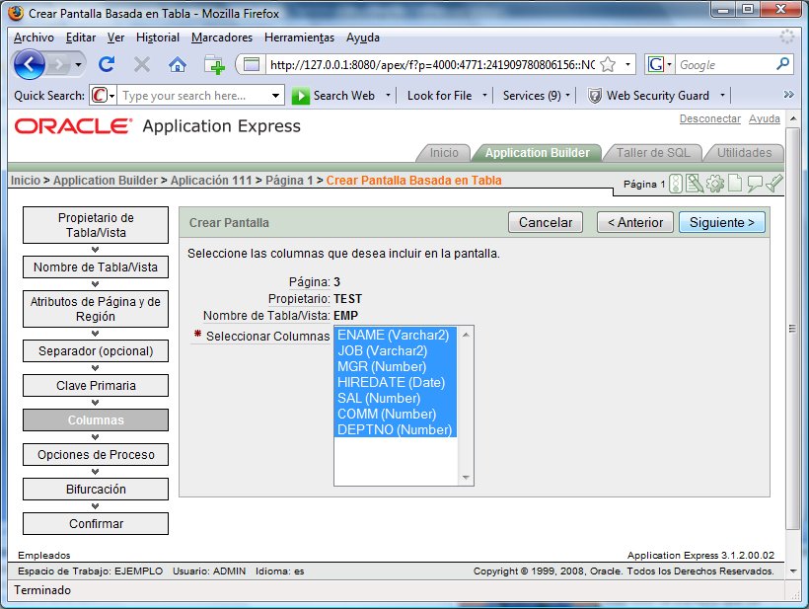Click the Search Web toolbar button

(333, 96)
